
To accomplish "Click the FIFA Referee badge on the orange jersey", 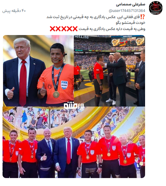I will coord(64,85).
